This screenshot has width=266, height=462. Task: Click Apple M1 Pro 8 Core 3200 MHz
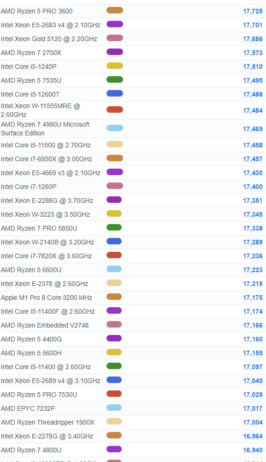click(x=47, y=298)
